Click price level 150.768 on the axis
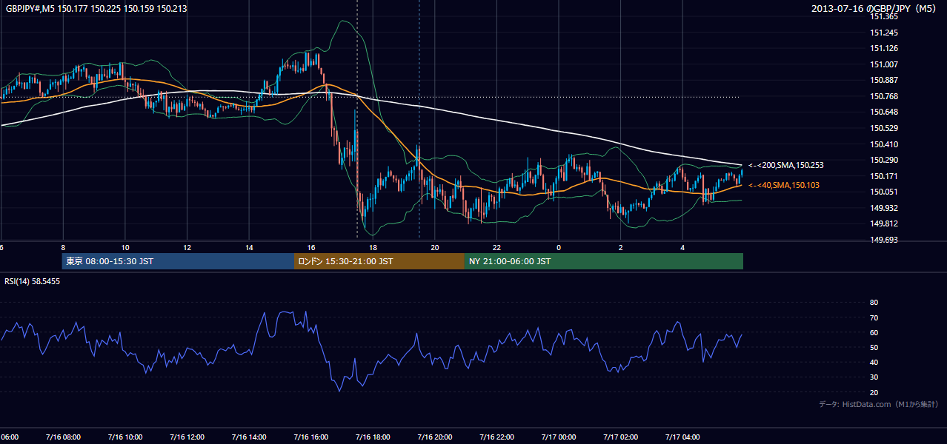The width and height of the screenshot is (947, 444). tap(885, 96)
